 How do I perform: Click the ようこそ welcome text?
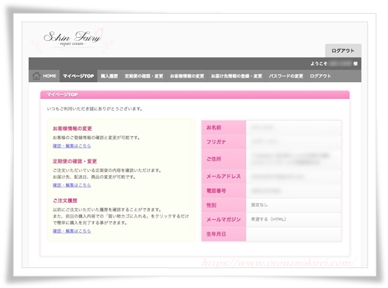[319, 63]
